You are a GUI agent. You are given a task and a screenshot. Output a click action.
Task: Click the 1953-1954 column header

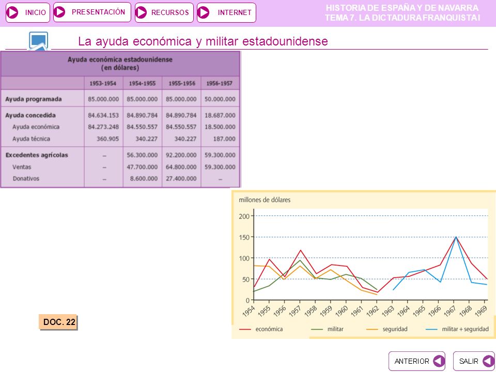point(103,84)
